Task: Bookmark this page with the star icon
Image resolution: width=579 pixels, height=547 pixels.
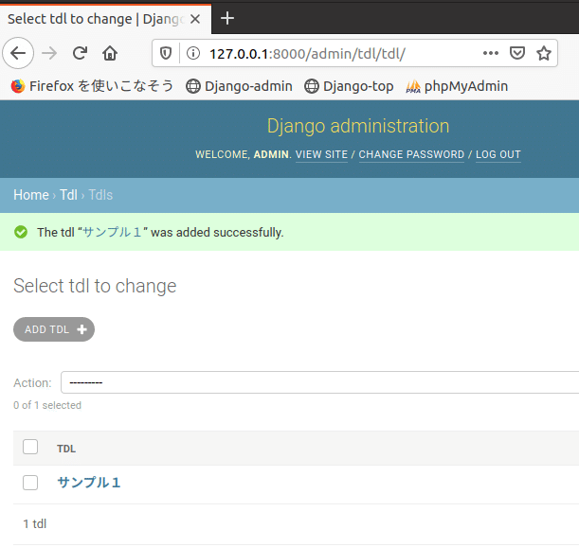Action: pos(544,54)
